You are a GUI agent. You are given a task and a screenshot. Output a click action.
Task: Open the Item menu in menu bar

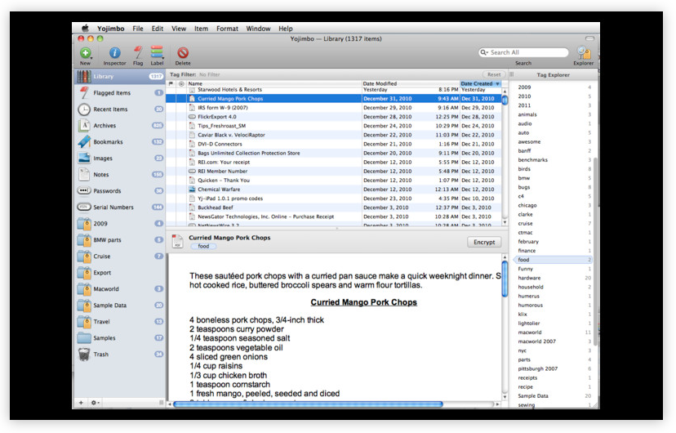pos(201,29)
